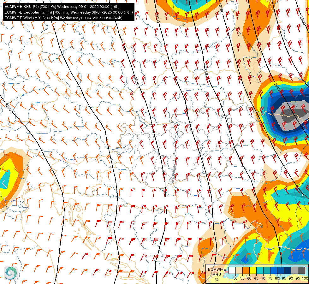
Task: Click the '%' unit label in the legend
Action: 217,280
